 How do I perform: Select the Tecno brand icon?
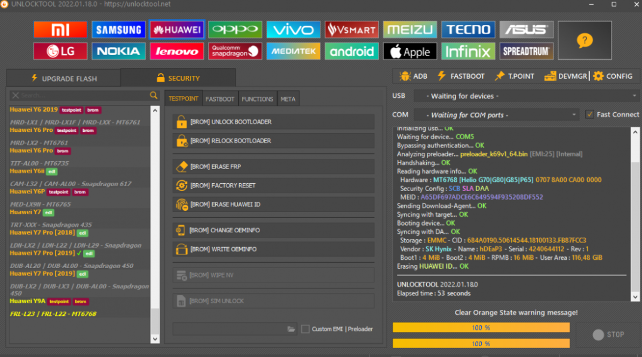468,29
